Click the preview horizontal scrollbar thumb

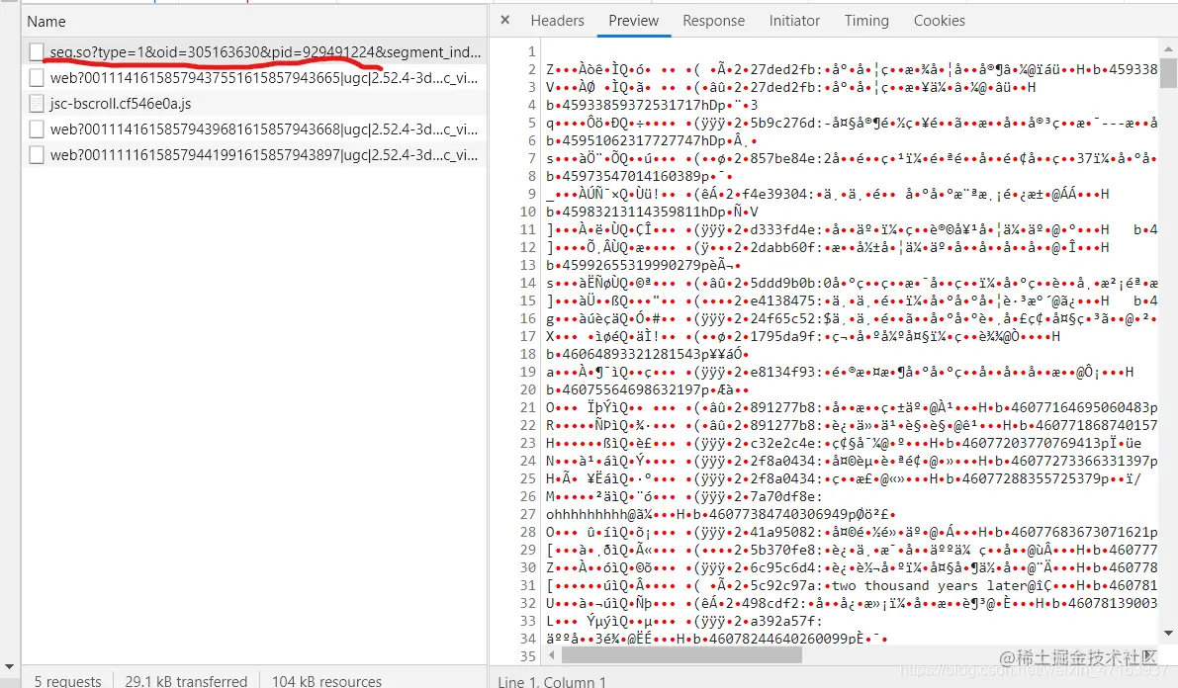point(681,655)
